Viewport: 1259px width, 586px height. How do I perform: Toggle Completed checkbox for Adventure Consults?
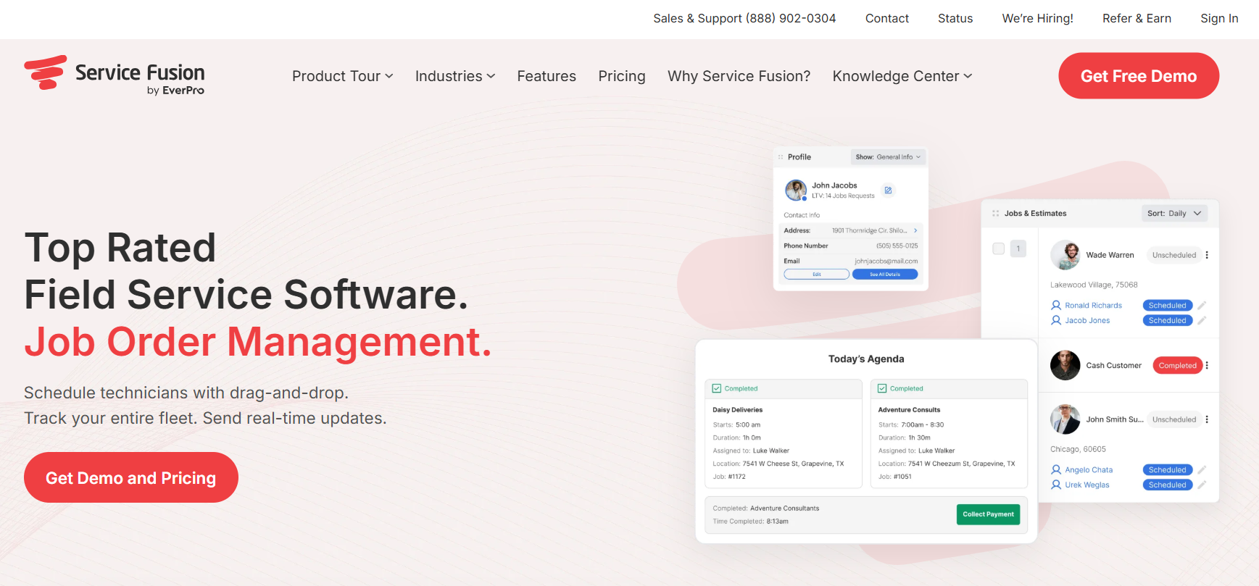[882, 389]
